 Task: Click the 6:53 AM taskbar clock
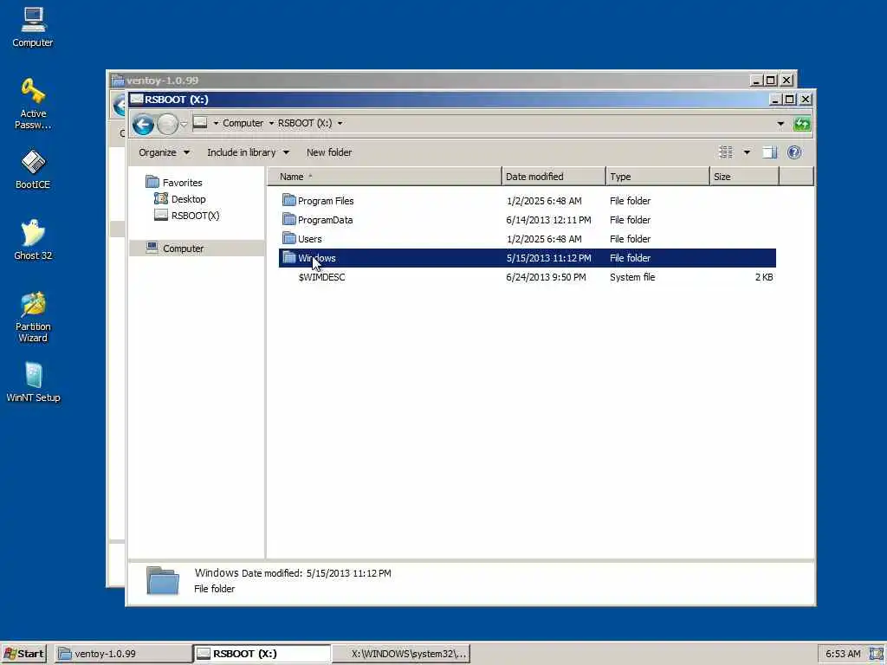click(843, 654)
